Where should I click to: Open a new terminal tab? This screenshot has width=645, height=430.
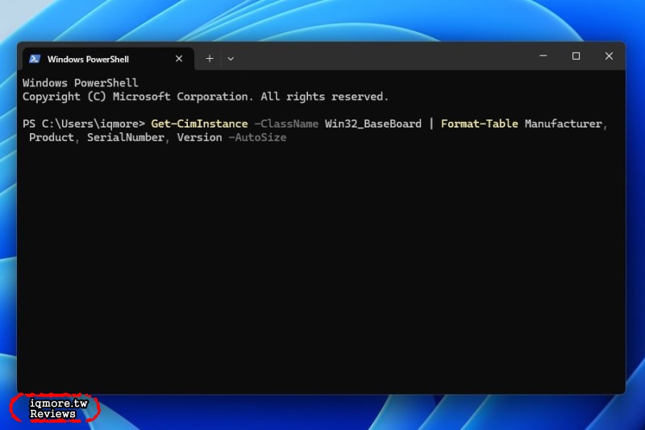click(x=210, y=59)
